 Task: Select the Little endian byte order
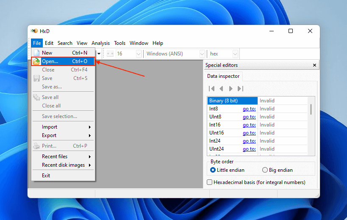pos(213,170)
